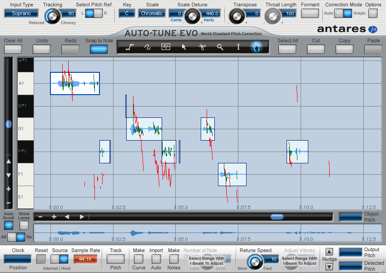
Task: Select the Line tool icon
Action: (129, 47)
